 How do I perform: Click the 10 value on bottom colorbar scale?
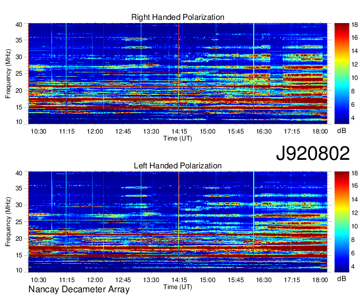click(354, 226)
